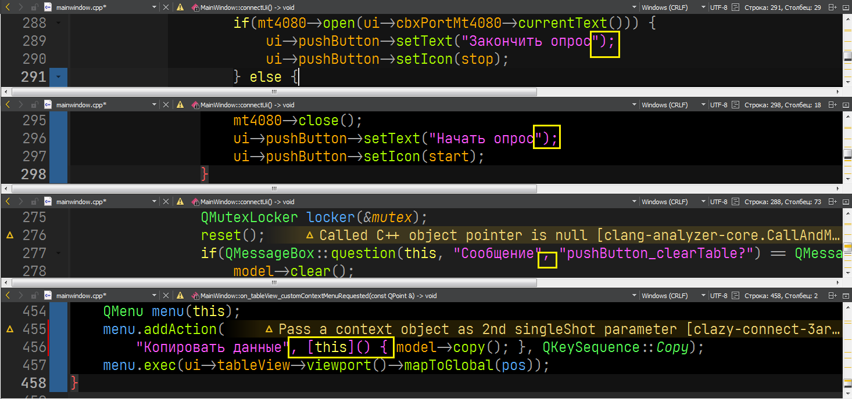Toggle the file lock in the line 298 pane
This screenshot has width=852, height=399.
pyautogui.click(x=34, y=105)
